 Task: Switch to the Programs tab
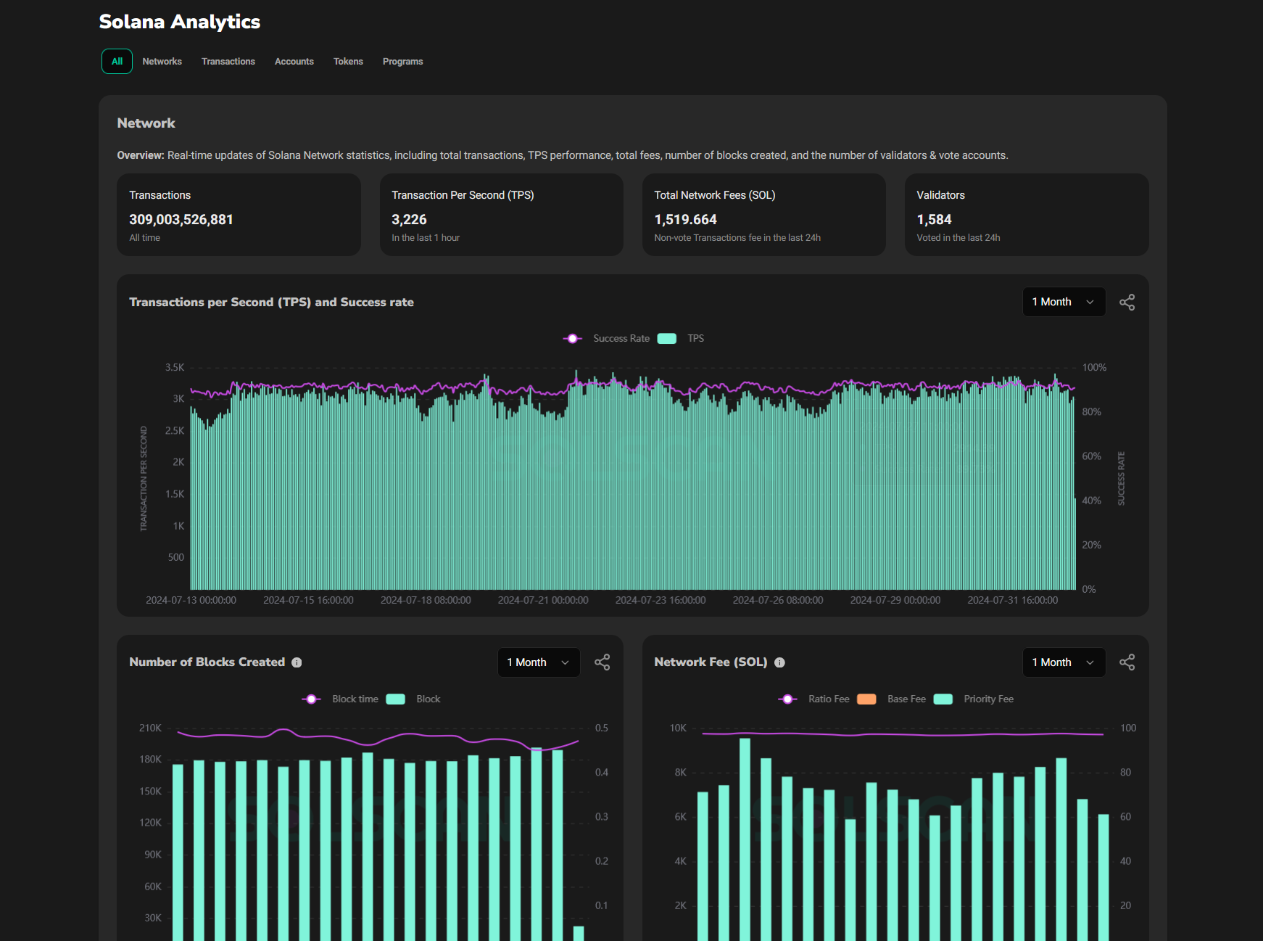pos(403,62)
